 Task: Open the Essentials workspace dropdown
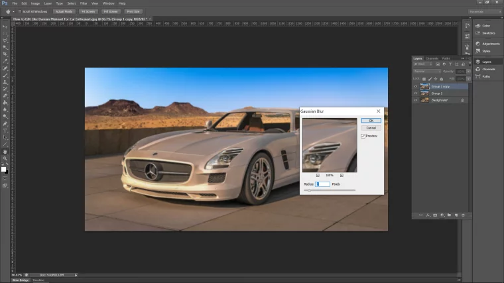tap(485, 12)
